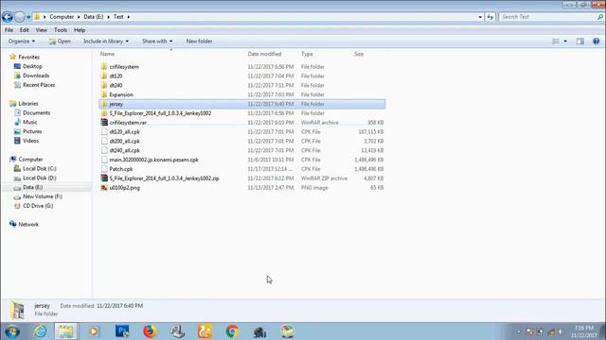
Task: Click Data (E:) in the breadcrumb
Action: (94, 17)
